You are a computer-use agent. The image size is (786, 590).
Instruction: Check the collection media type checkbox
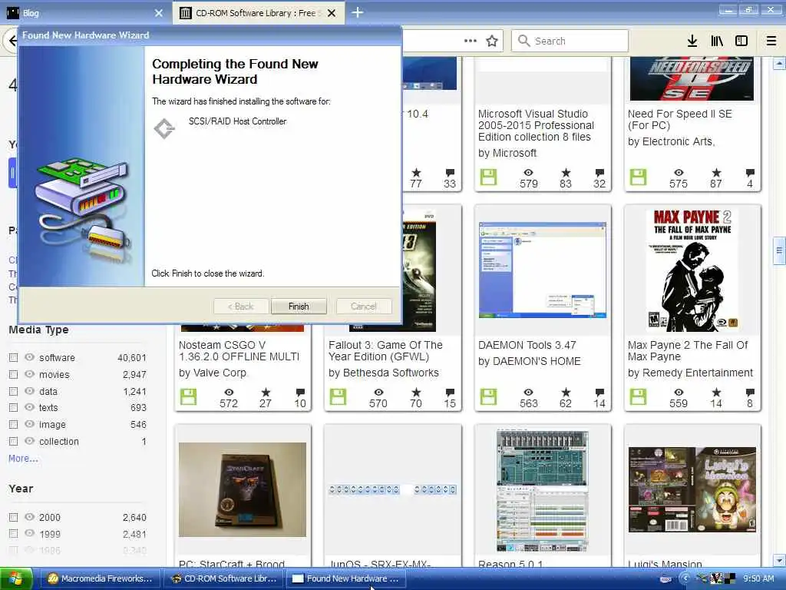pos(14,442)
